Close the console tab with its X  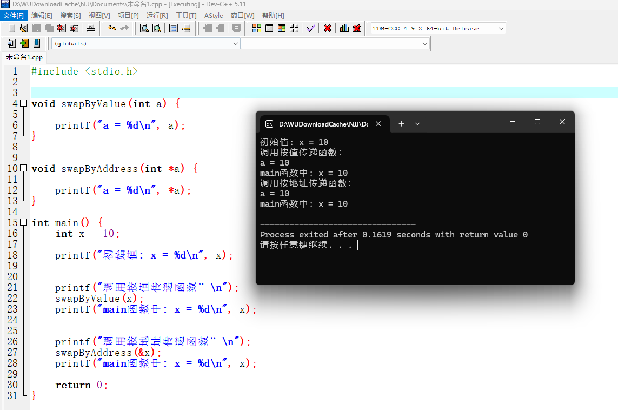click(x=378, y=124)
